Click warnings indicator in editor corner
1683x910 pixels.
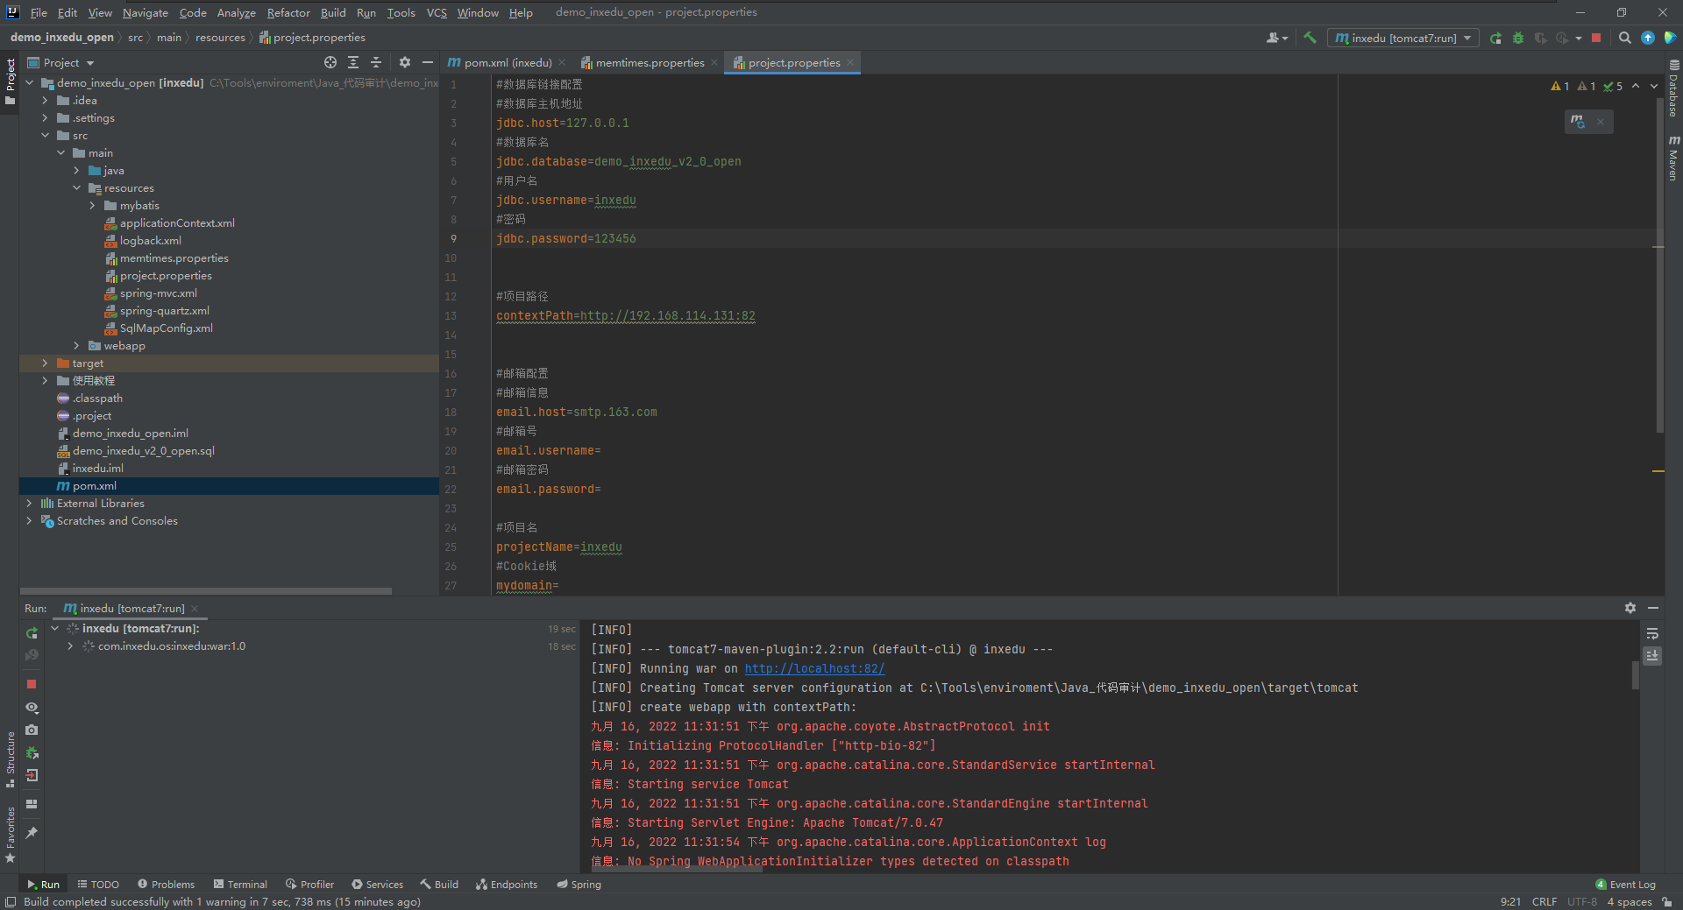pos(1587,86)
